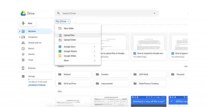Image resolution: width=206 pixels, height=107 pixels.
Task: Expand the My Drive tree arrow
Action: [x=20, y=31]
